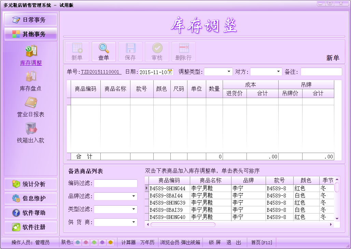The height and width of the screenshot is (249, 351).
Task: Select the orange skin color swatch
Action: pos(110,242)
